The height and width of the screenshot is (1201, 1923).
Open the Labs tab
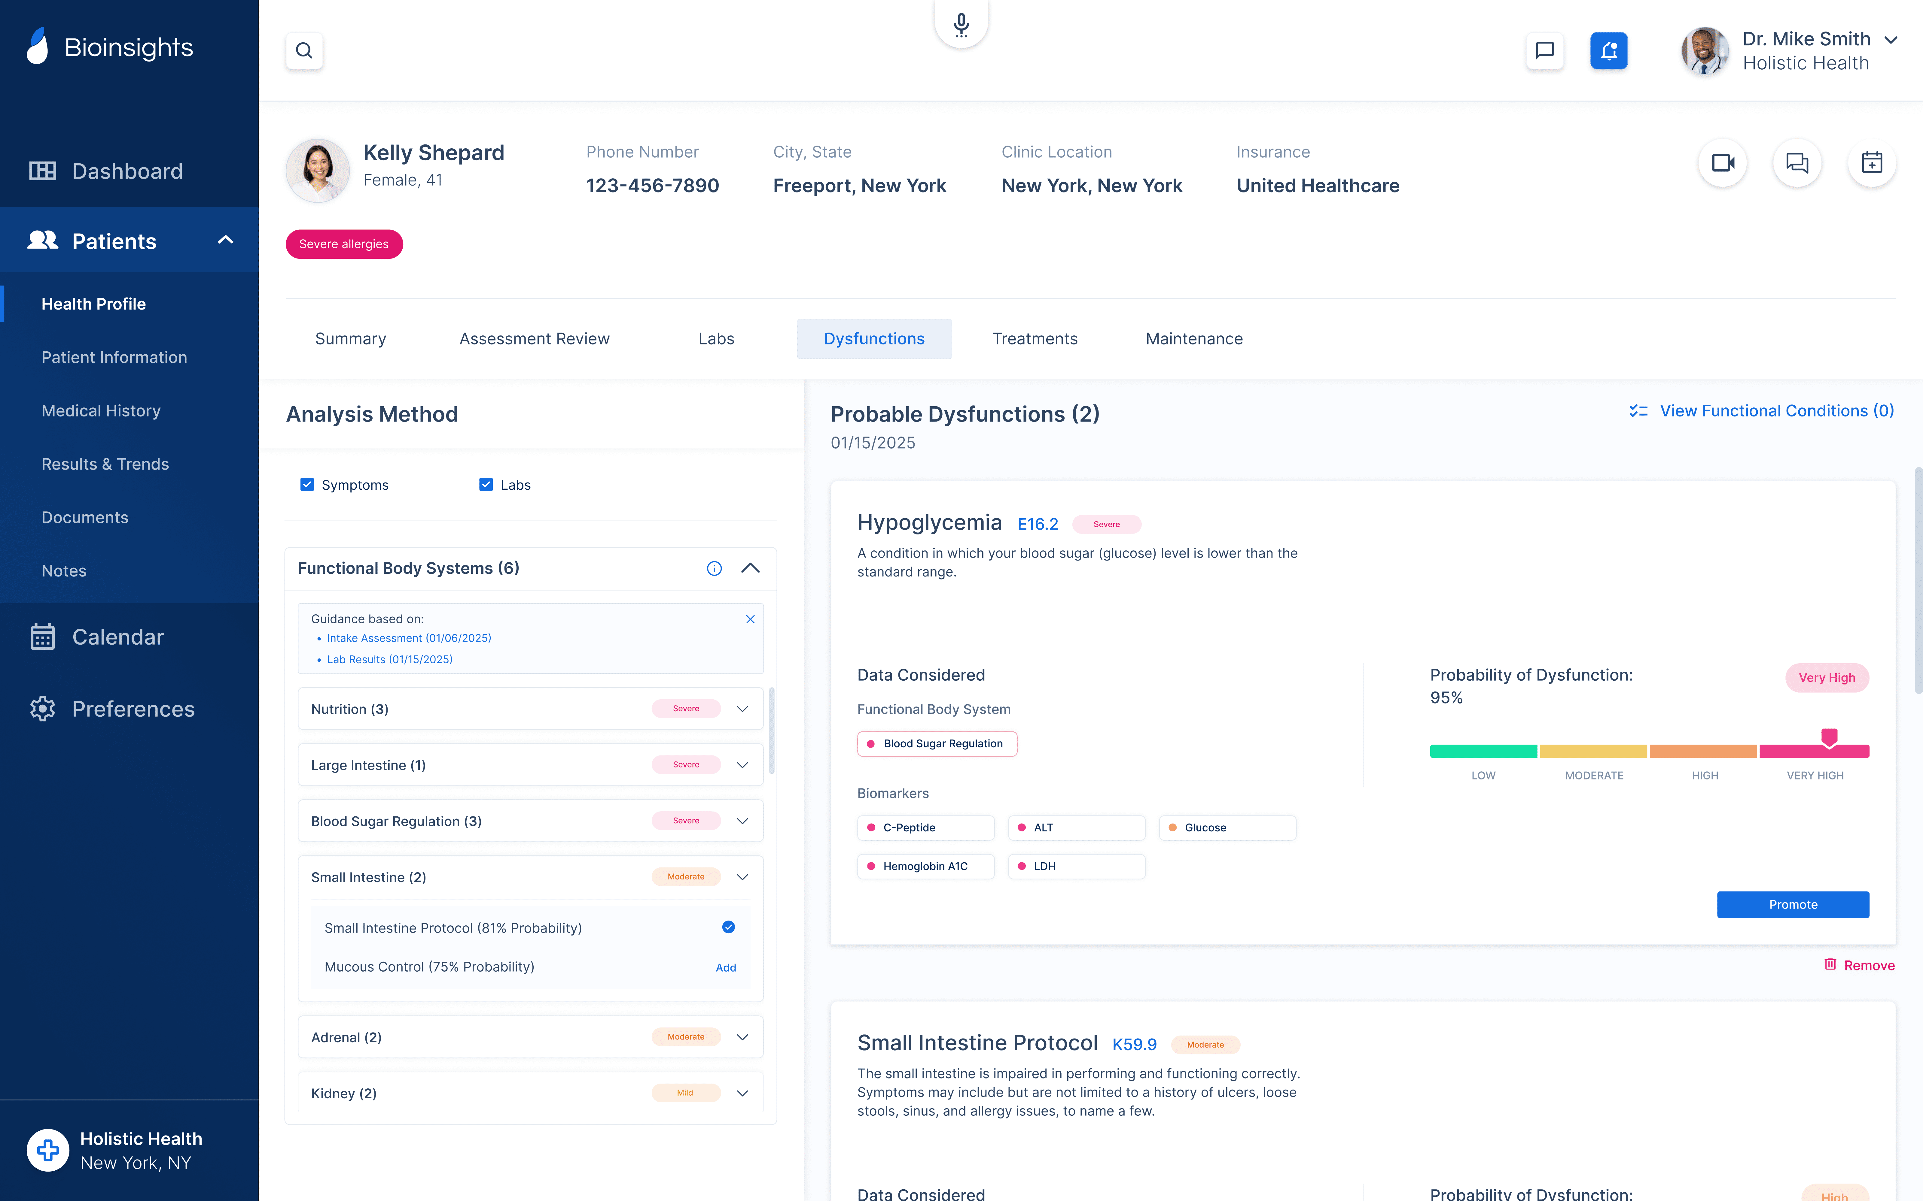716,339
